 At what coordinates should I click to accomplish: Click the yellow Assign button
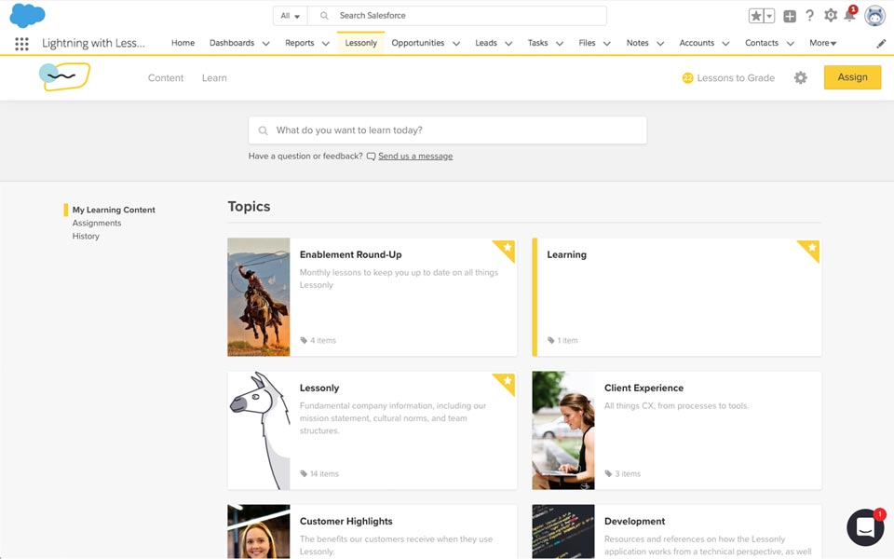pyautogui.click(x=852, y=77)
